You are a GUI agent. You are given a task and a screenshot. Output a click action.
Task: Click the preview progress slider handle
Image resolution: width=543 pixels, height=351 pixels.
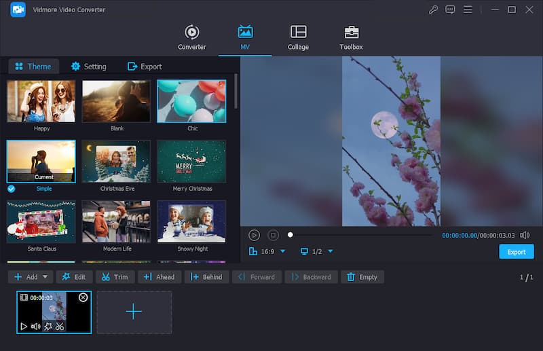click(x=291, y=235)
